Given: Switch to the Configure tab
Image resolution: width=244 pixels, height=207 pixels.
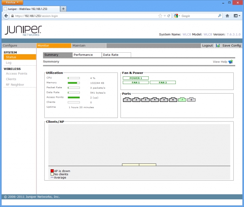Looking at the screenshot, I should click(19, 45).
